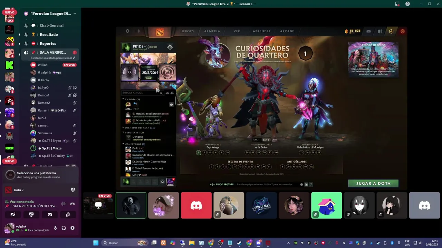
Task: Open noise suppression waveform icon
Action: 64,204
